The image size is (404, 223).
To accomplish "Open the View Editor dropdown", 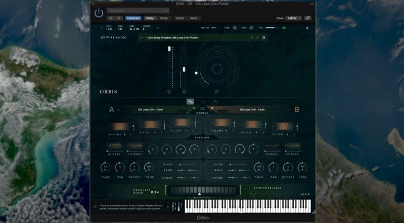I will click(x=293, y=18).
